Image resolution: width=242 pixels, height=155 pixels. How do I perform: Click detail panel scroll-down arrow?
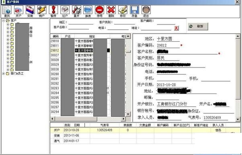[238, 119]
